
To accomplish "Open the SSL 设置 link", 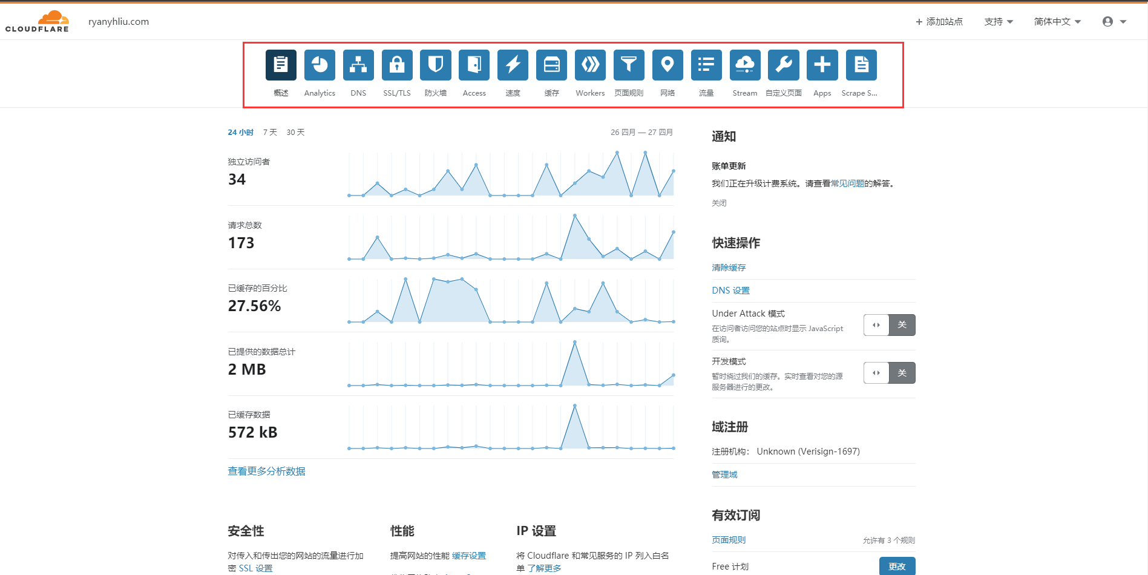I will click(255, 568).
